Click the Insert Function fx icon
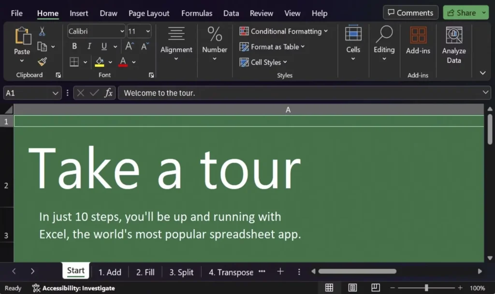Viewport: 495px width, 294px height. click(109, 93)
